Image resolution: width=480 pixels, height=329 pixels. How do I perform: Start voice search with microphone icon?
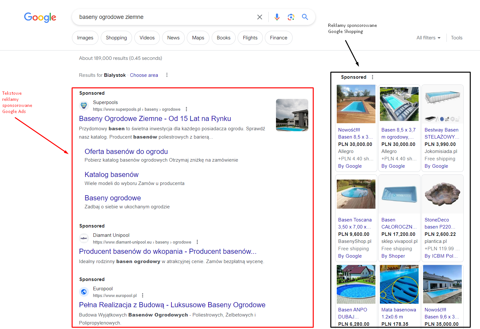click(277, 17)
